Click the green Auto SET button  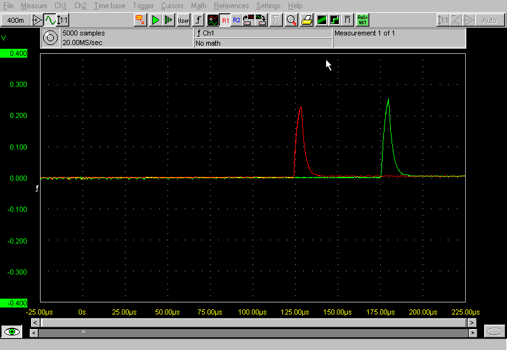362,20
